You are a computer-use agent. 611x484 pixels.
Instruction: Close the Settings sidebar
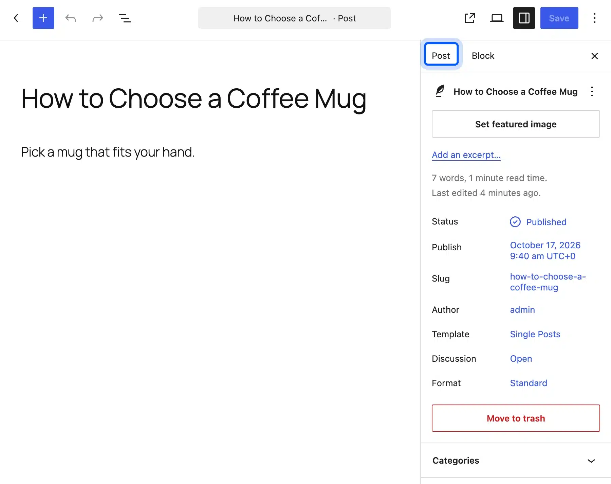[595, 56]
